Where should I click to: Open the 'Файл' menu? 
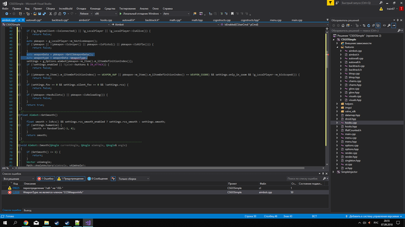click(5, 8)
